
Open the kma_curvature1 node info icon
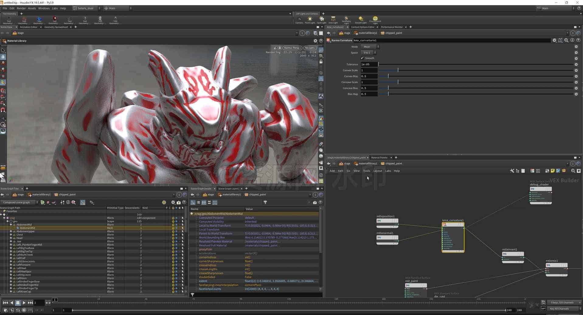572,40
